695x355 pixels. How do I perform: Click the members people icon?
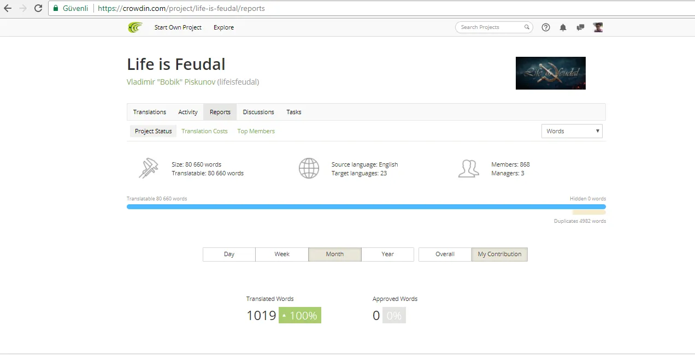click(x=469, y=169)
